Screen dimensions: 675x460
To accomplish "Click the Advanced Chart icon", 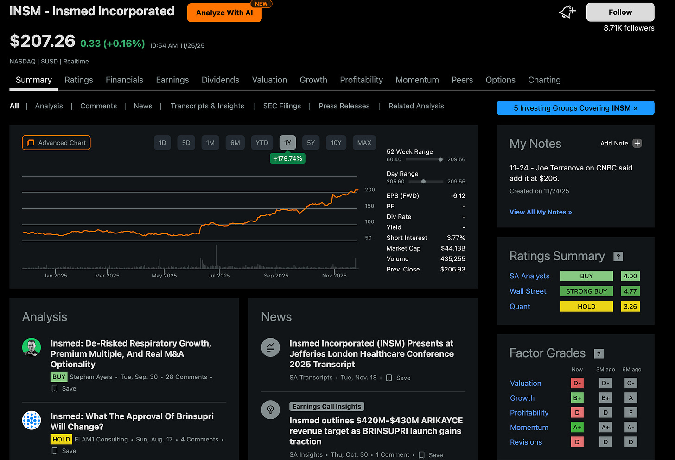I will (x=31, y=143).
